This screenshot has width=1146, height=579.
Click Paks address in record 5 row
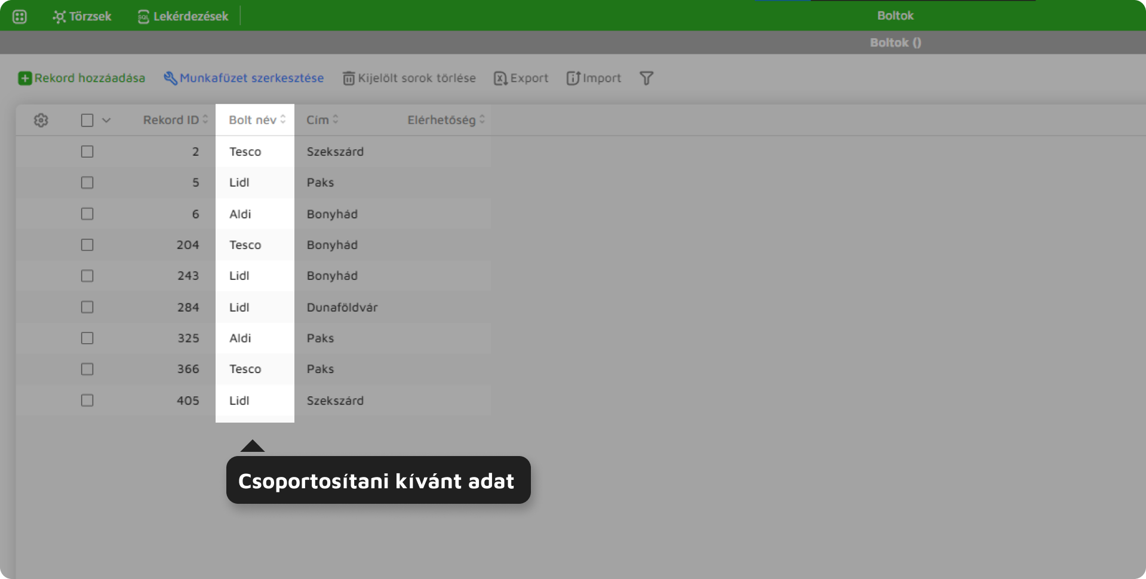point(320,183)
